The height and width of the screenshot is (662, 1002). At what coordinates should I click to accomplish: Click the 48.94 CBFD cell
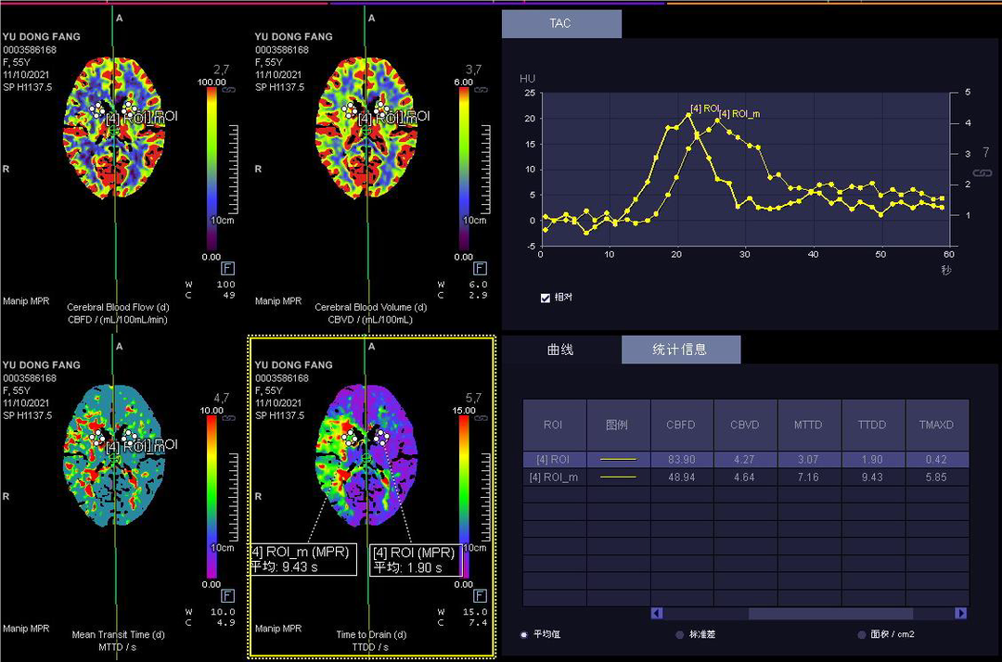pyautogui.click(x=682, y=477)
